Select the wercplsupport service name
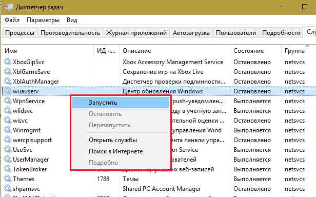This screenshot has height=197, width=316. pos(32,140)
